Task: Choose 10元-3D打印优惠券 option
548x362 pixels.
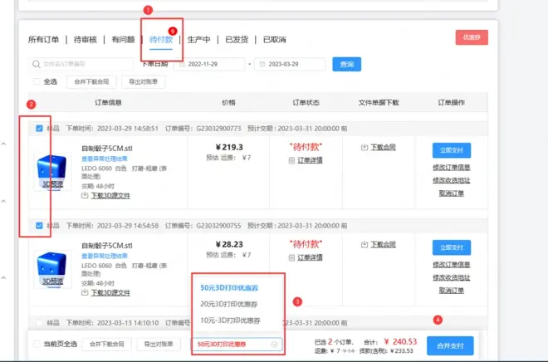Action: [230, 320]
